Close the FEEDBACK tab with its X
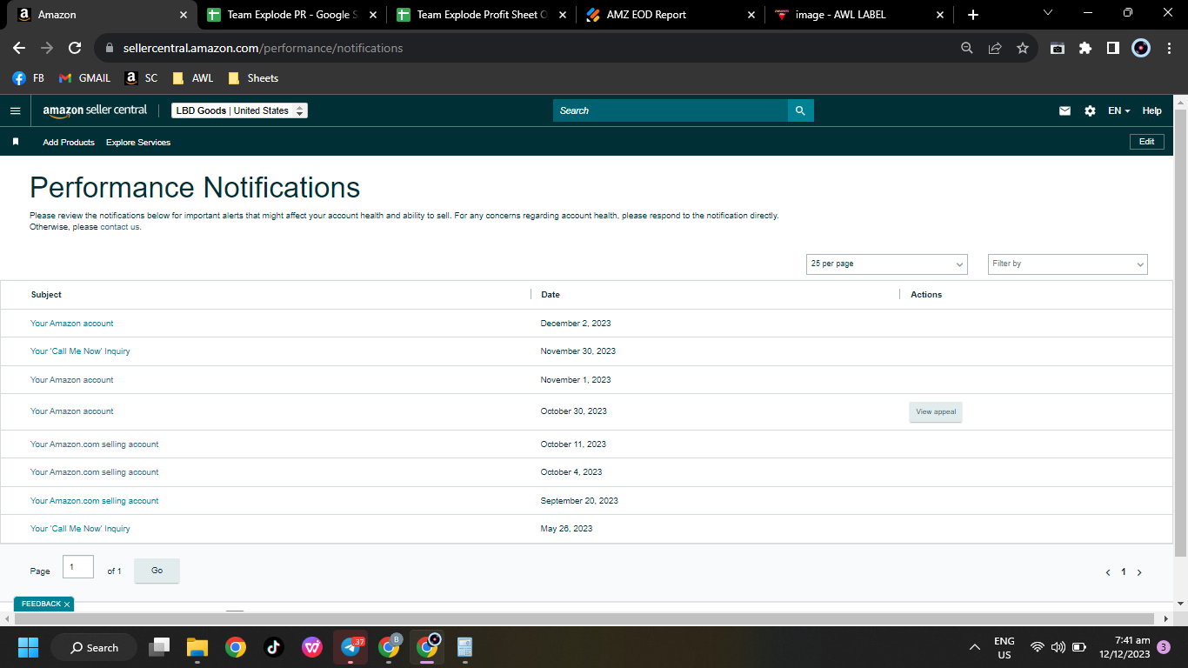Image resolution: width=1188 pixels, height=668 pixels. tap(67, 604)
